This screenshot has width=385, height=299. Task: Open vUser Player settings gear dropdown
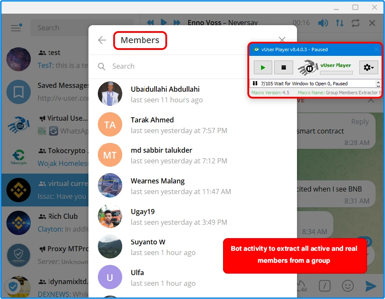pos(369,67)
